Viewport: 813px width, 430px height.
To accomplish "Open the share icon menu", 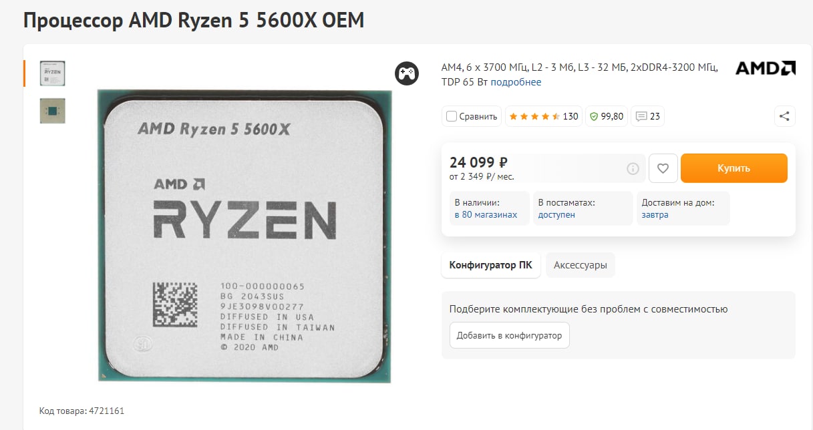I will coord(785,116).
